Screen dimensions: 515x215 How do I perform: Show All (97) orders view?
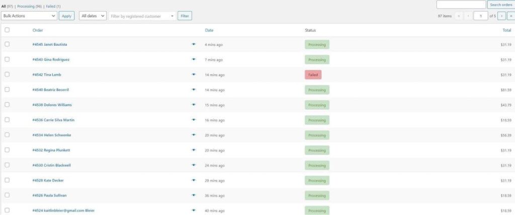click(7, 6)
